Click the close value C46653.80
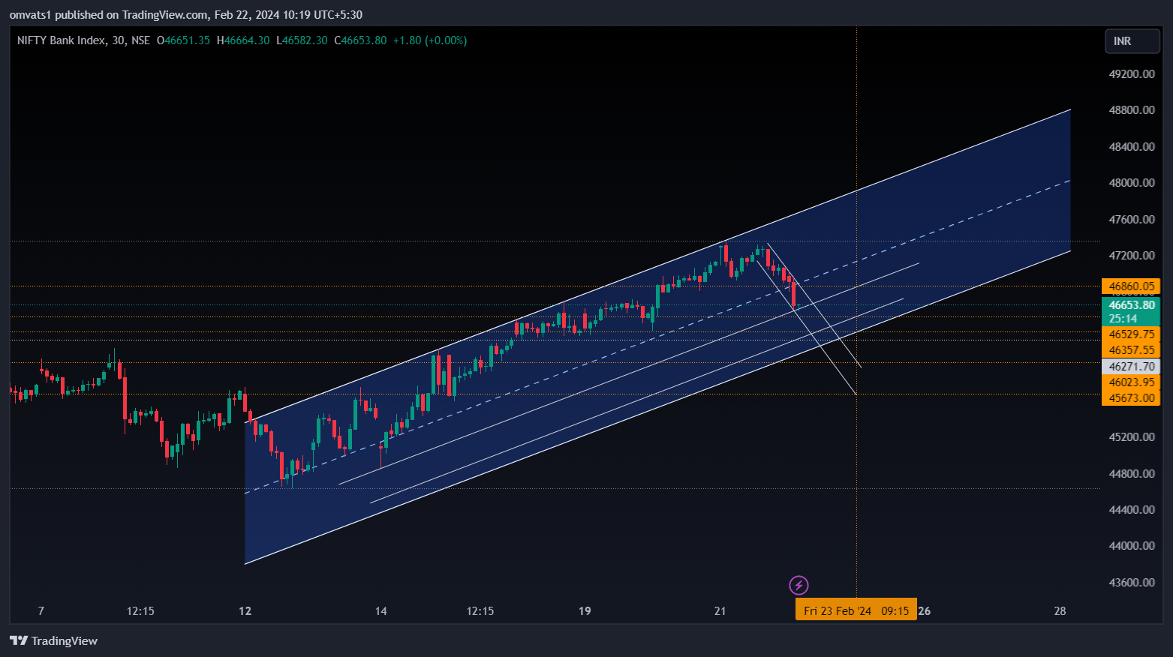Image resolution: width=1173 pixels, height=657 pixels. click(361, 40)
